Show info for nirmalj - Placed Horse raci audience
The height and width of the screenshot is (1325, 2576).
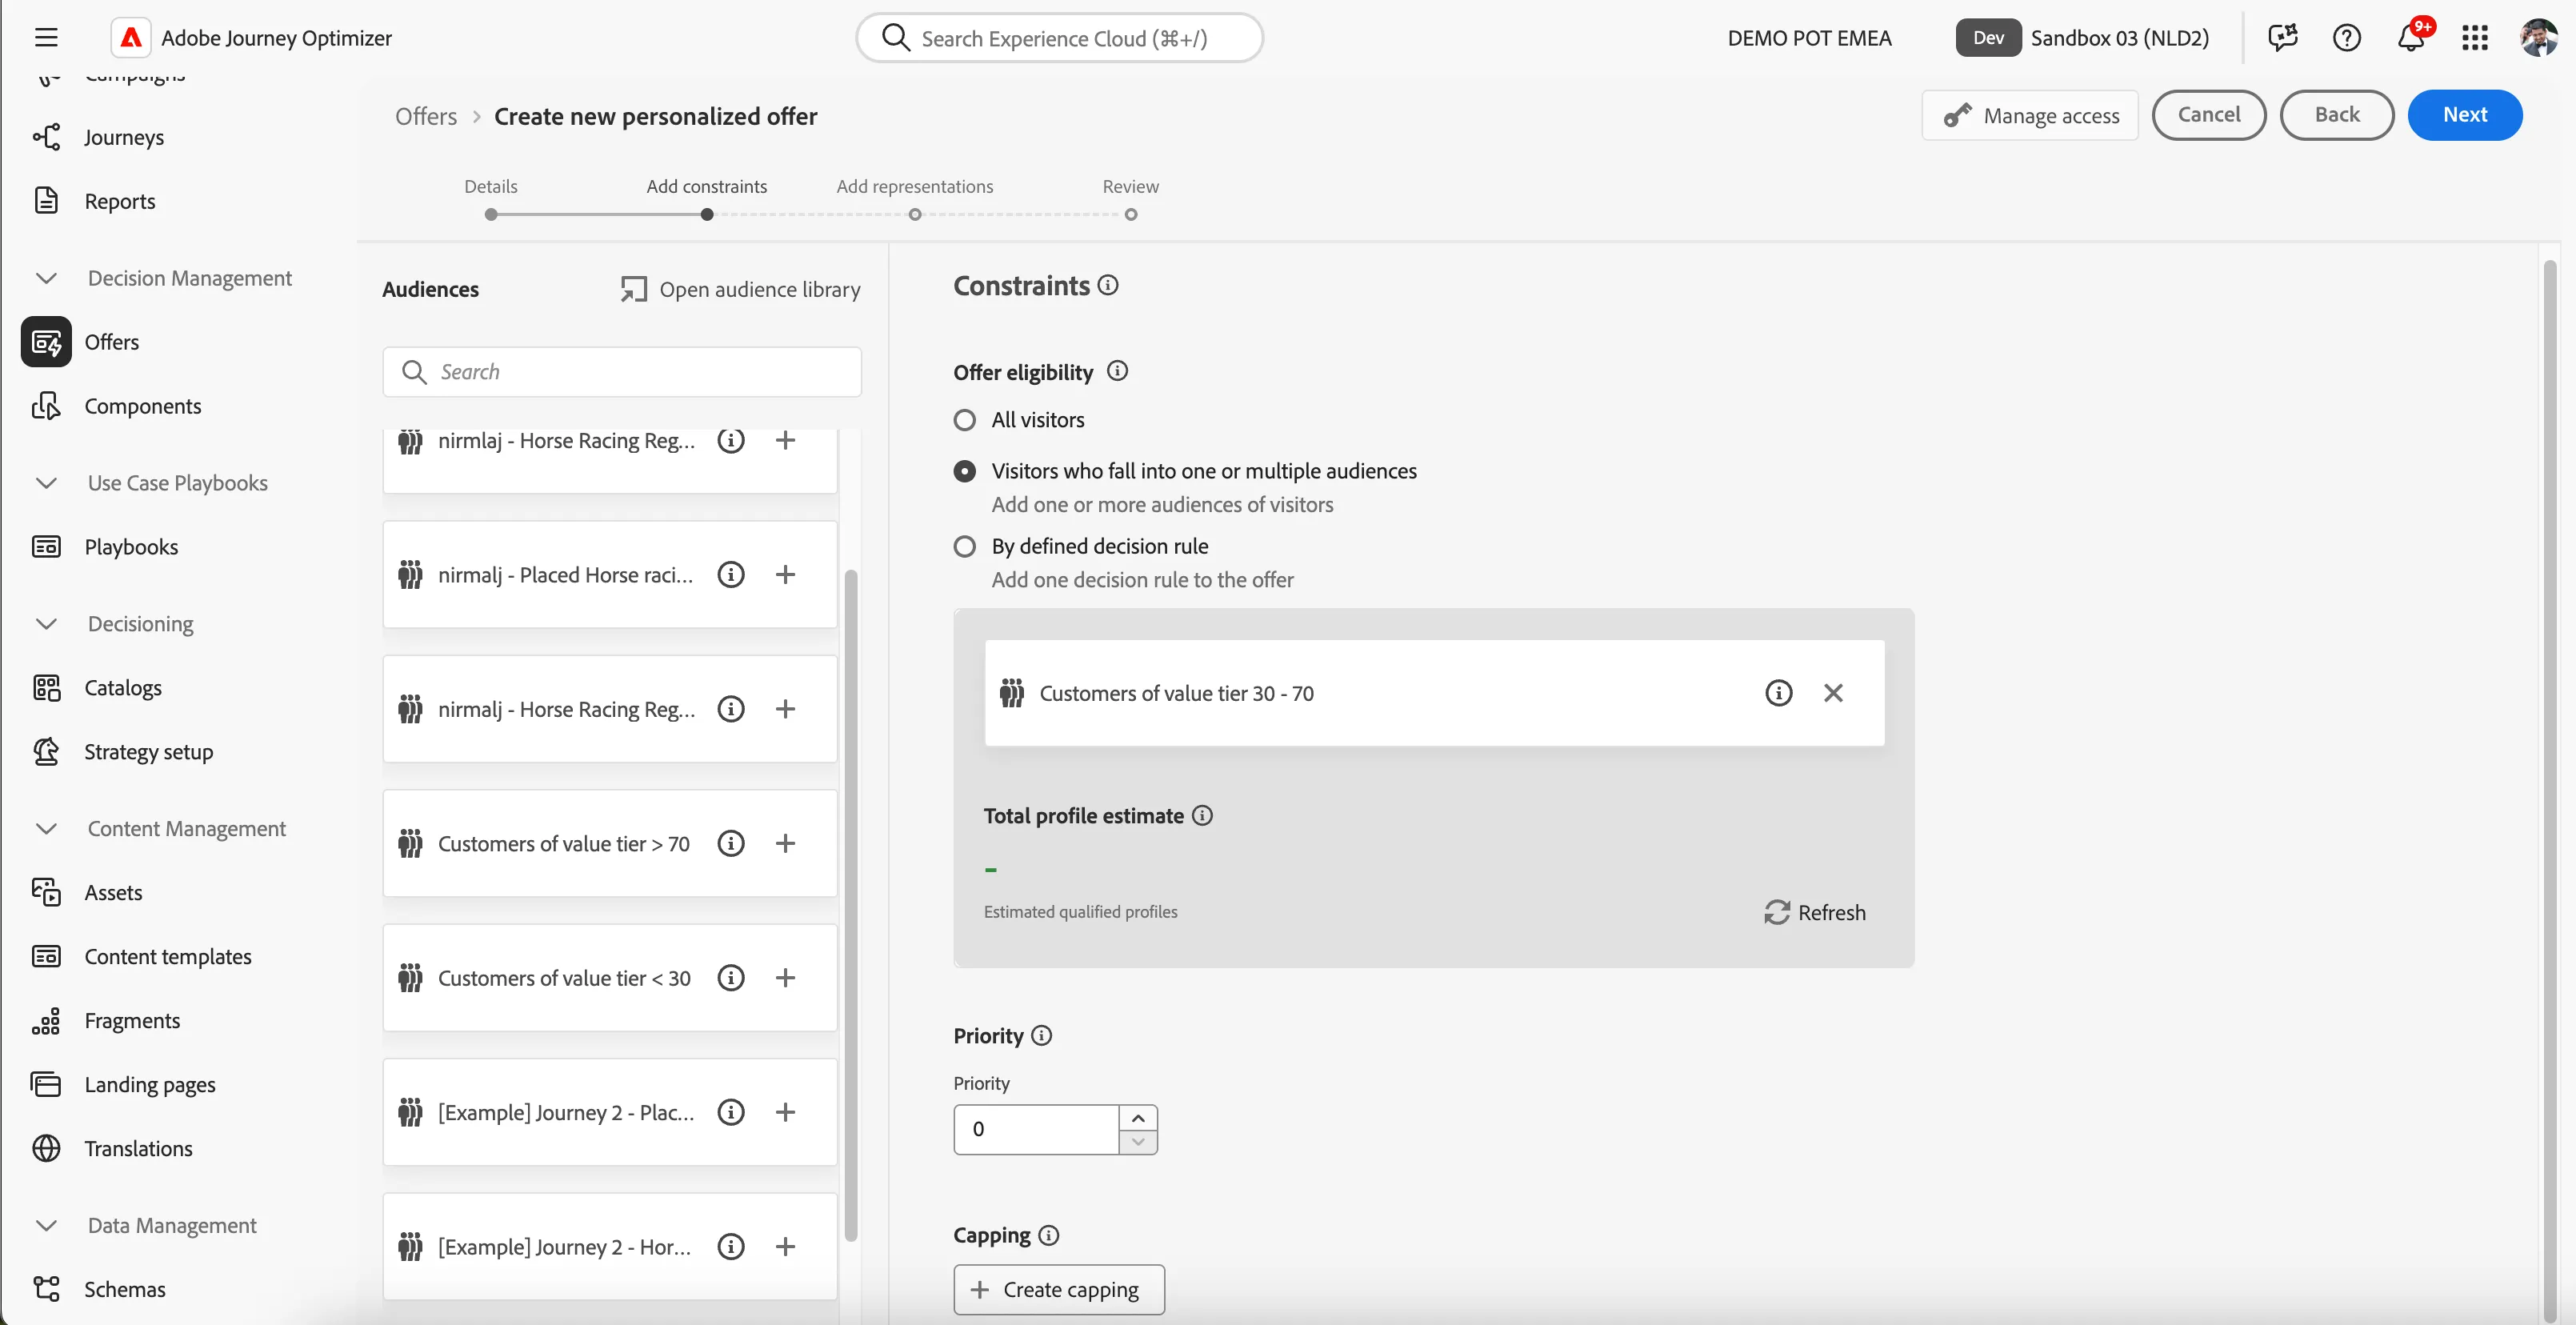click(731, 574)
